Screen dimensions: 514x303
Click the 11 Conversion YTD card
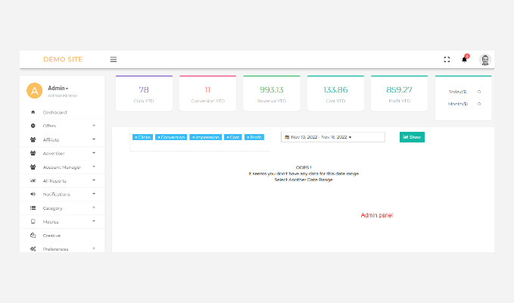click(x=208, y=93)
